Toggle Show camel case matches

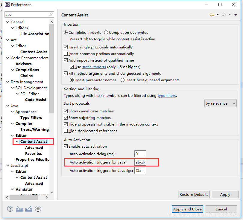coord(66,111)
